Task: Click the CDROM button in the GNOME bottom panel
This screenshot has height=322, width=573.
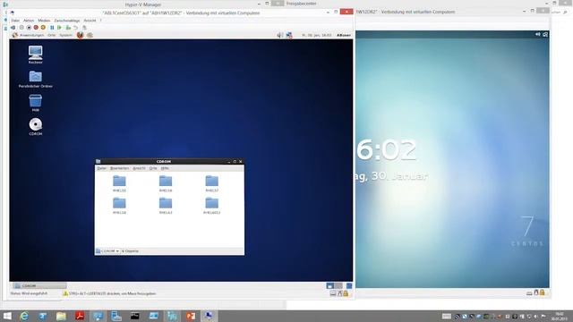Action: pos(39,285)
